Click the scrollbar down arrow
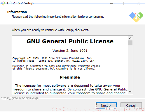145x112 pixels. [x=130, y=91]
